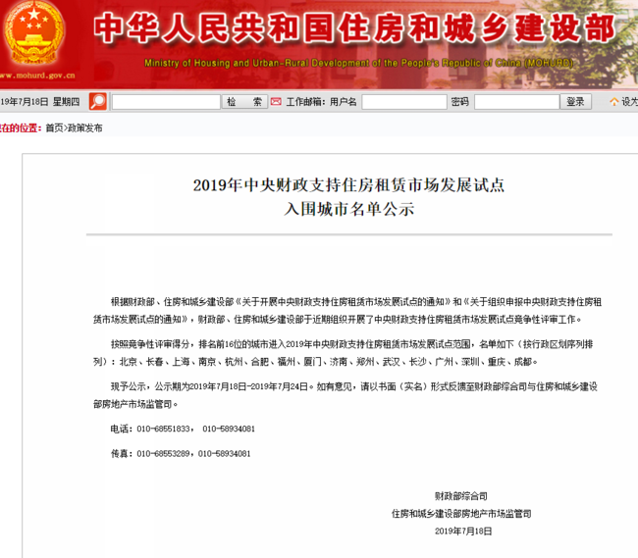Click the English ministry name subtitle

pyautogui.click(x=358, y=63)
